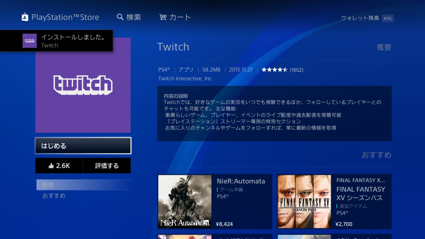425x239 pixels.
Task: Click the ¥2,700 price
Action: click(x=344, y=224)
